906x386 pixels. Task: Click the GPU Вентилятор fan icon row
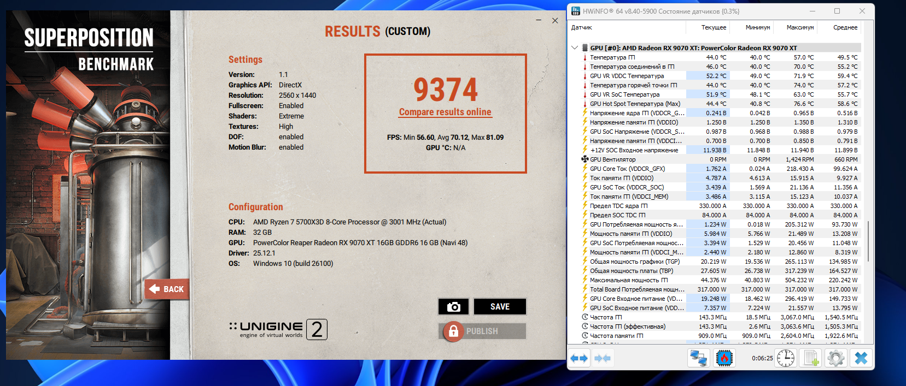point(721,159)
